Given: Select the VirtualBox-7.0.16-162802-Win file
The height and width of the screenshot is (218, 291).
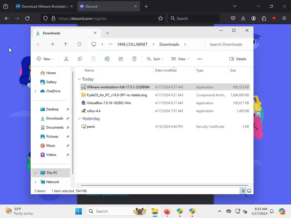Looking at the screenshot, I should tap(165, 103).
